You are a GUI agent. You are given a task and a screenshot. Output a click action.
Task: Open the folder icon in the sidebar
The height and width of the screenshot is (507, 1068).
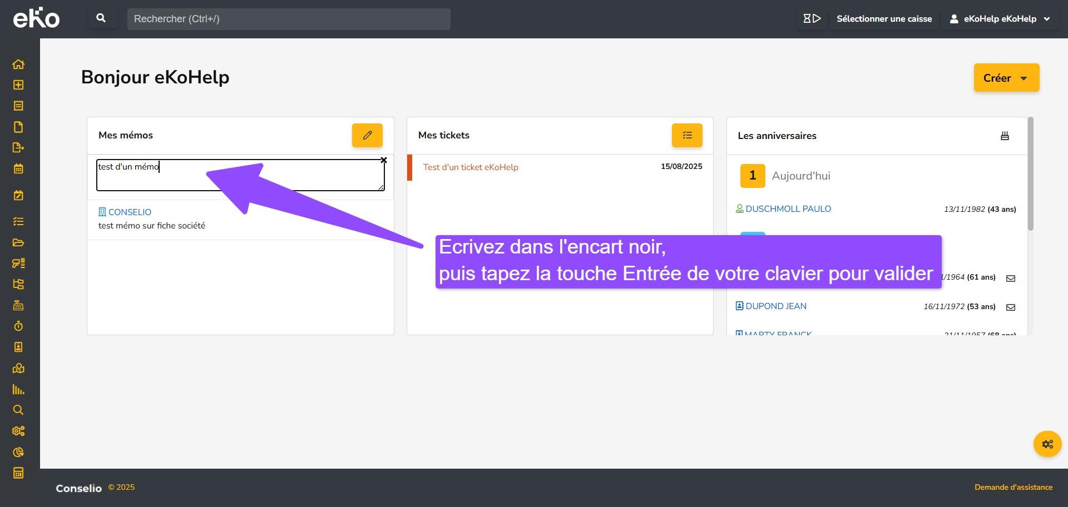point(18,242)
